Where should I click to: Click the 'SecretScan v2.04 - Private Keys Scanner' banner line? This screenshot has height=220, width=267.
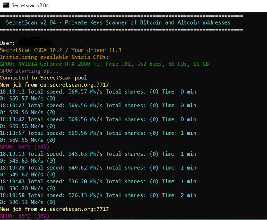[118, 22]
